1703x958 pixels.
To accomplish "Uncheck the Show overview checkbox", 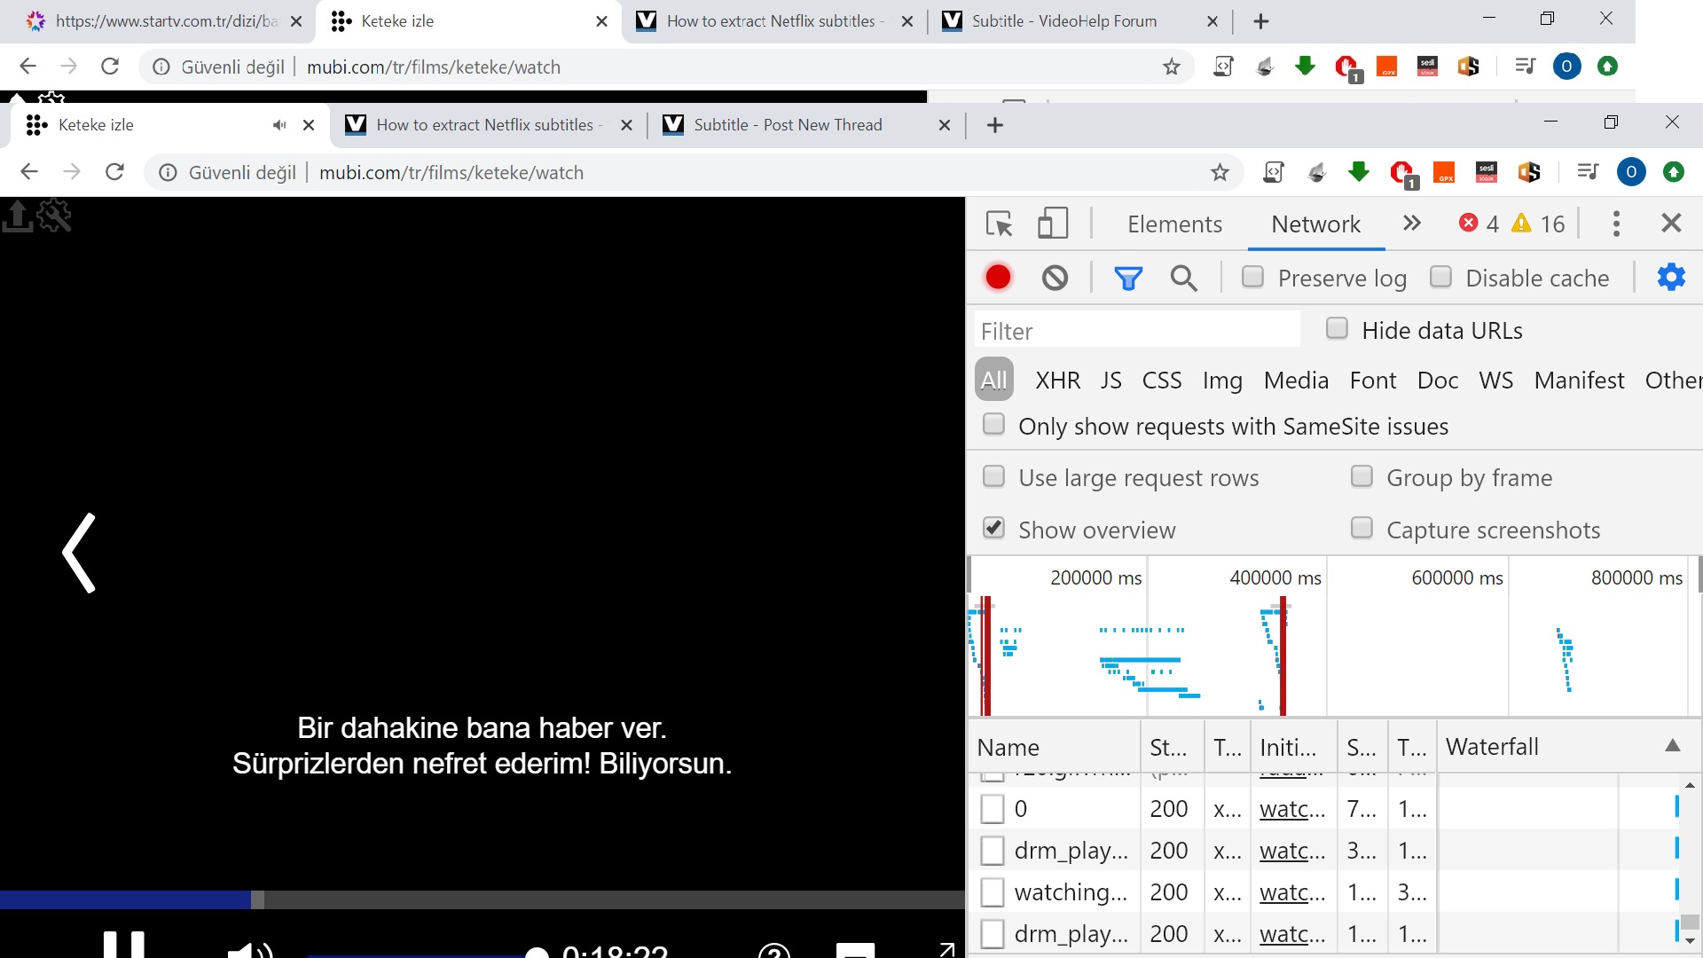I will click(x=994, y=529).
